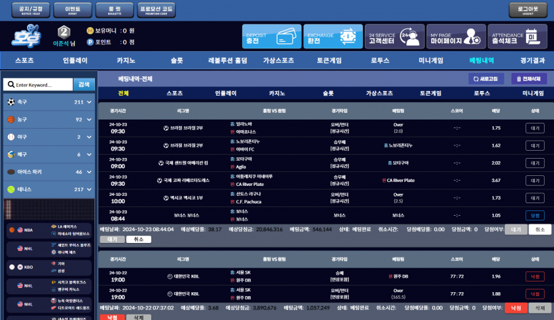This screenshot has width=554, height=320.
Task: Click the 새로고침 refresh button
Action: tap(486, 79)
